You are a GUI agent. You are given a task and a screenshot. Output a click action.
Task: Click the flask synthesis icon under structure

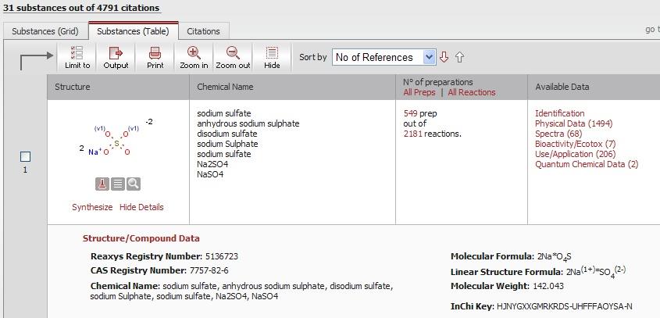(102, 184)
